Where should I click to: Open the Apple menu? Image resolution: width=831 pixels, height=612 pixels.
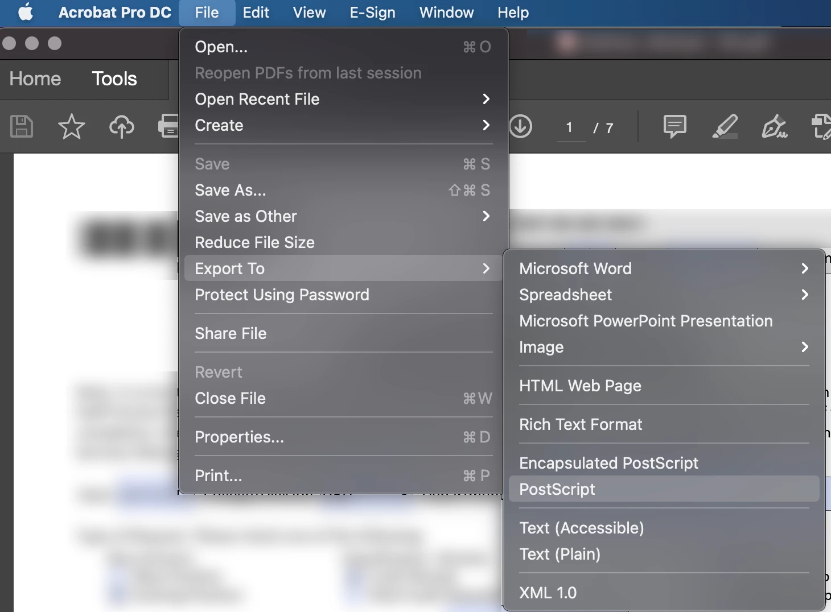(x=26, y=12)
